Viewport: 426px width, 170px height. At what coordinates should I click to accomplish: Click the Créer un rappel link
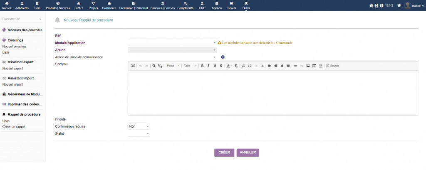pos(14,126)
